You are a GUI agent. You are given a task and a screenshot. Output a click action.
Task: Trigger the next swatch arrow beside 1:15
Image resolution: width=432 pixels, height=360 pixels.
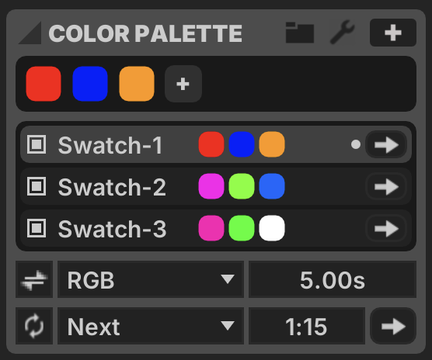(x=393, y=326)
